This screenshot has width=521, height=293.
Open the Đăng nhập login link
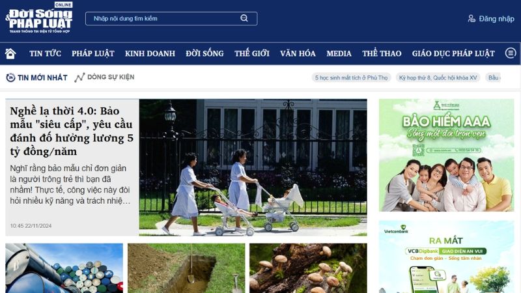pyautogui.click(x=496, y=19)
